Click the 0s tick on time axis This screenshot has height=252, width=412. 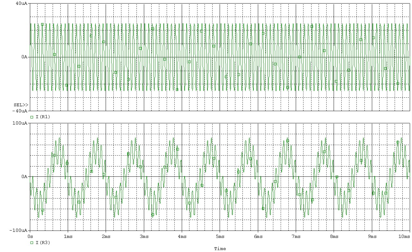[30, 236]
